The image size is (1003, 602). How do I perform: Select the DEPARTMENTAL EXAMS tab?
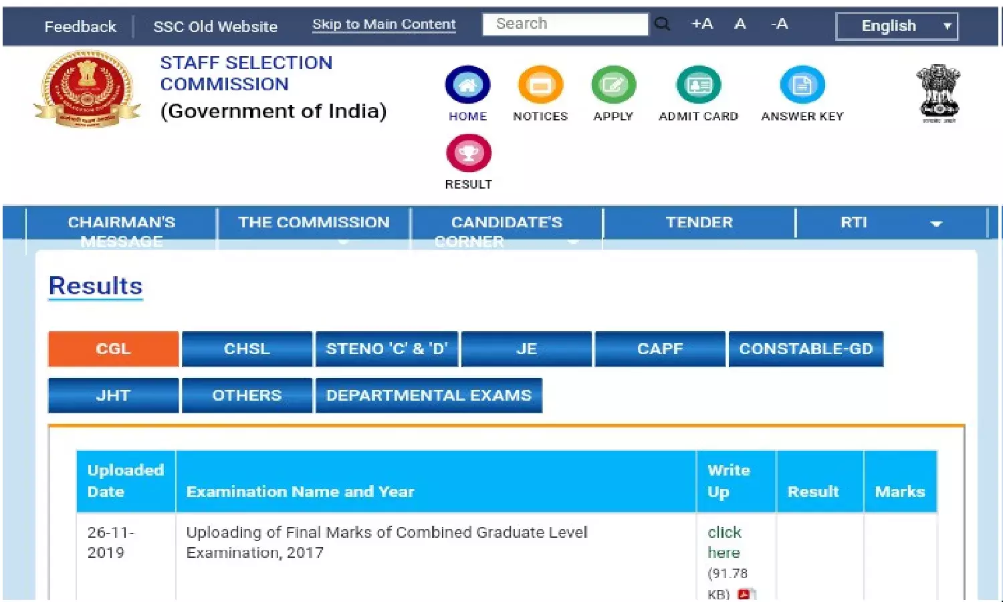click(429, 395)
